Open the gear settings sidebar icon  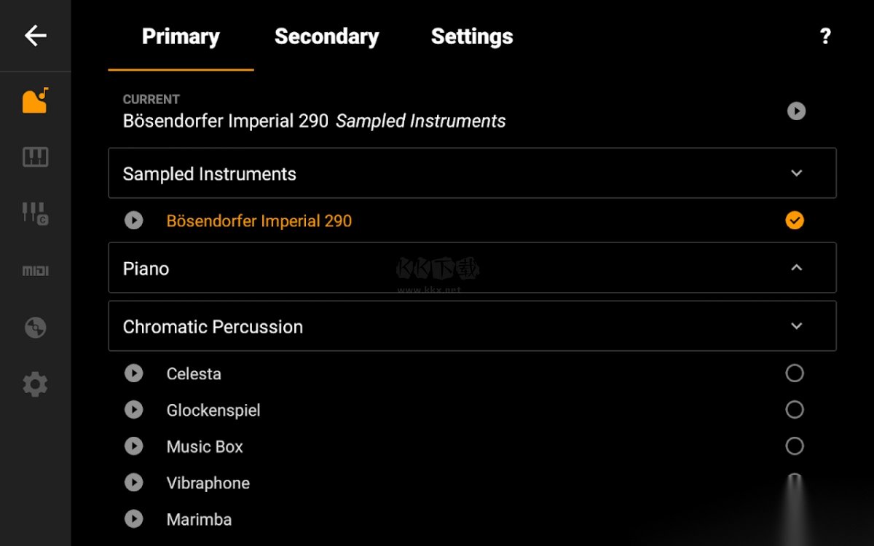point(35,384)
